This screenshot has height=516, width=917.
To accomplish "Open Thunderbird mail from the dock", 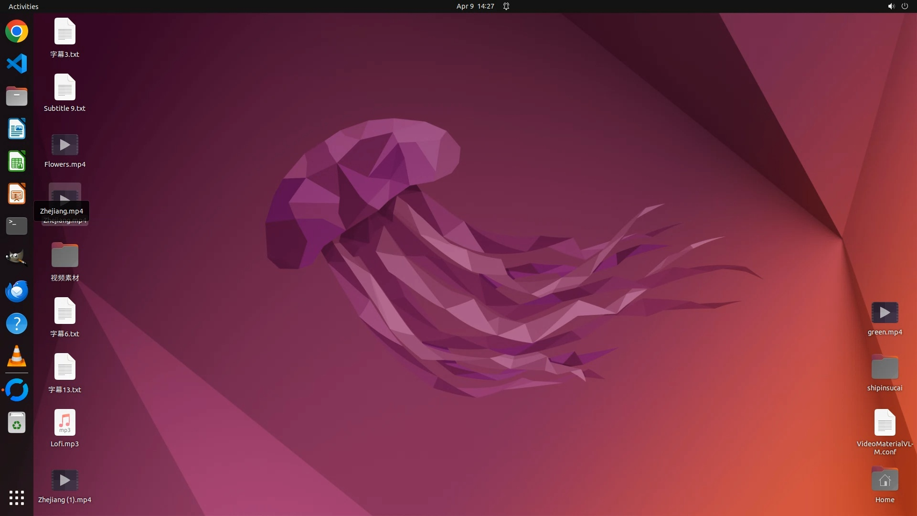I will 17,291.
